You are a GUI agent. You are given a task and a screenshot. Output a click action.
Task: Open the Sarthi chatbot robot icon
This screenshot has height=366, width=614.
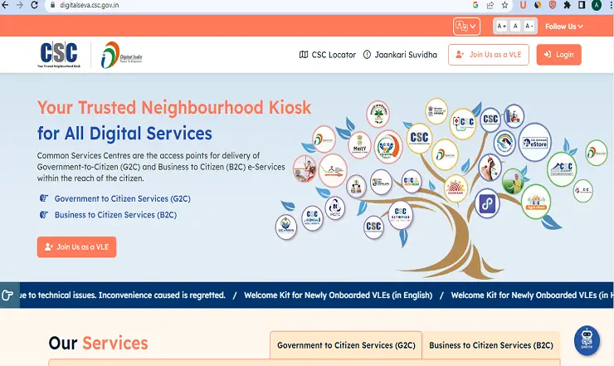coord(587,340)
